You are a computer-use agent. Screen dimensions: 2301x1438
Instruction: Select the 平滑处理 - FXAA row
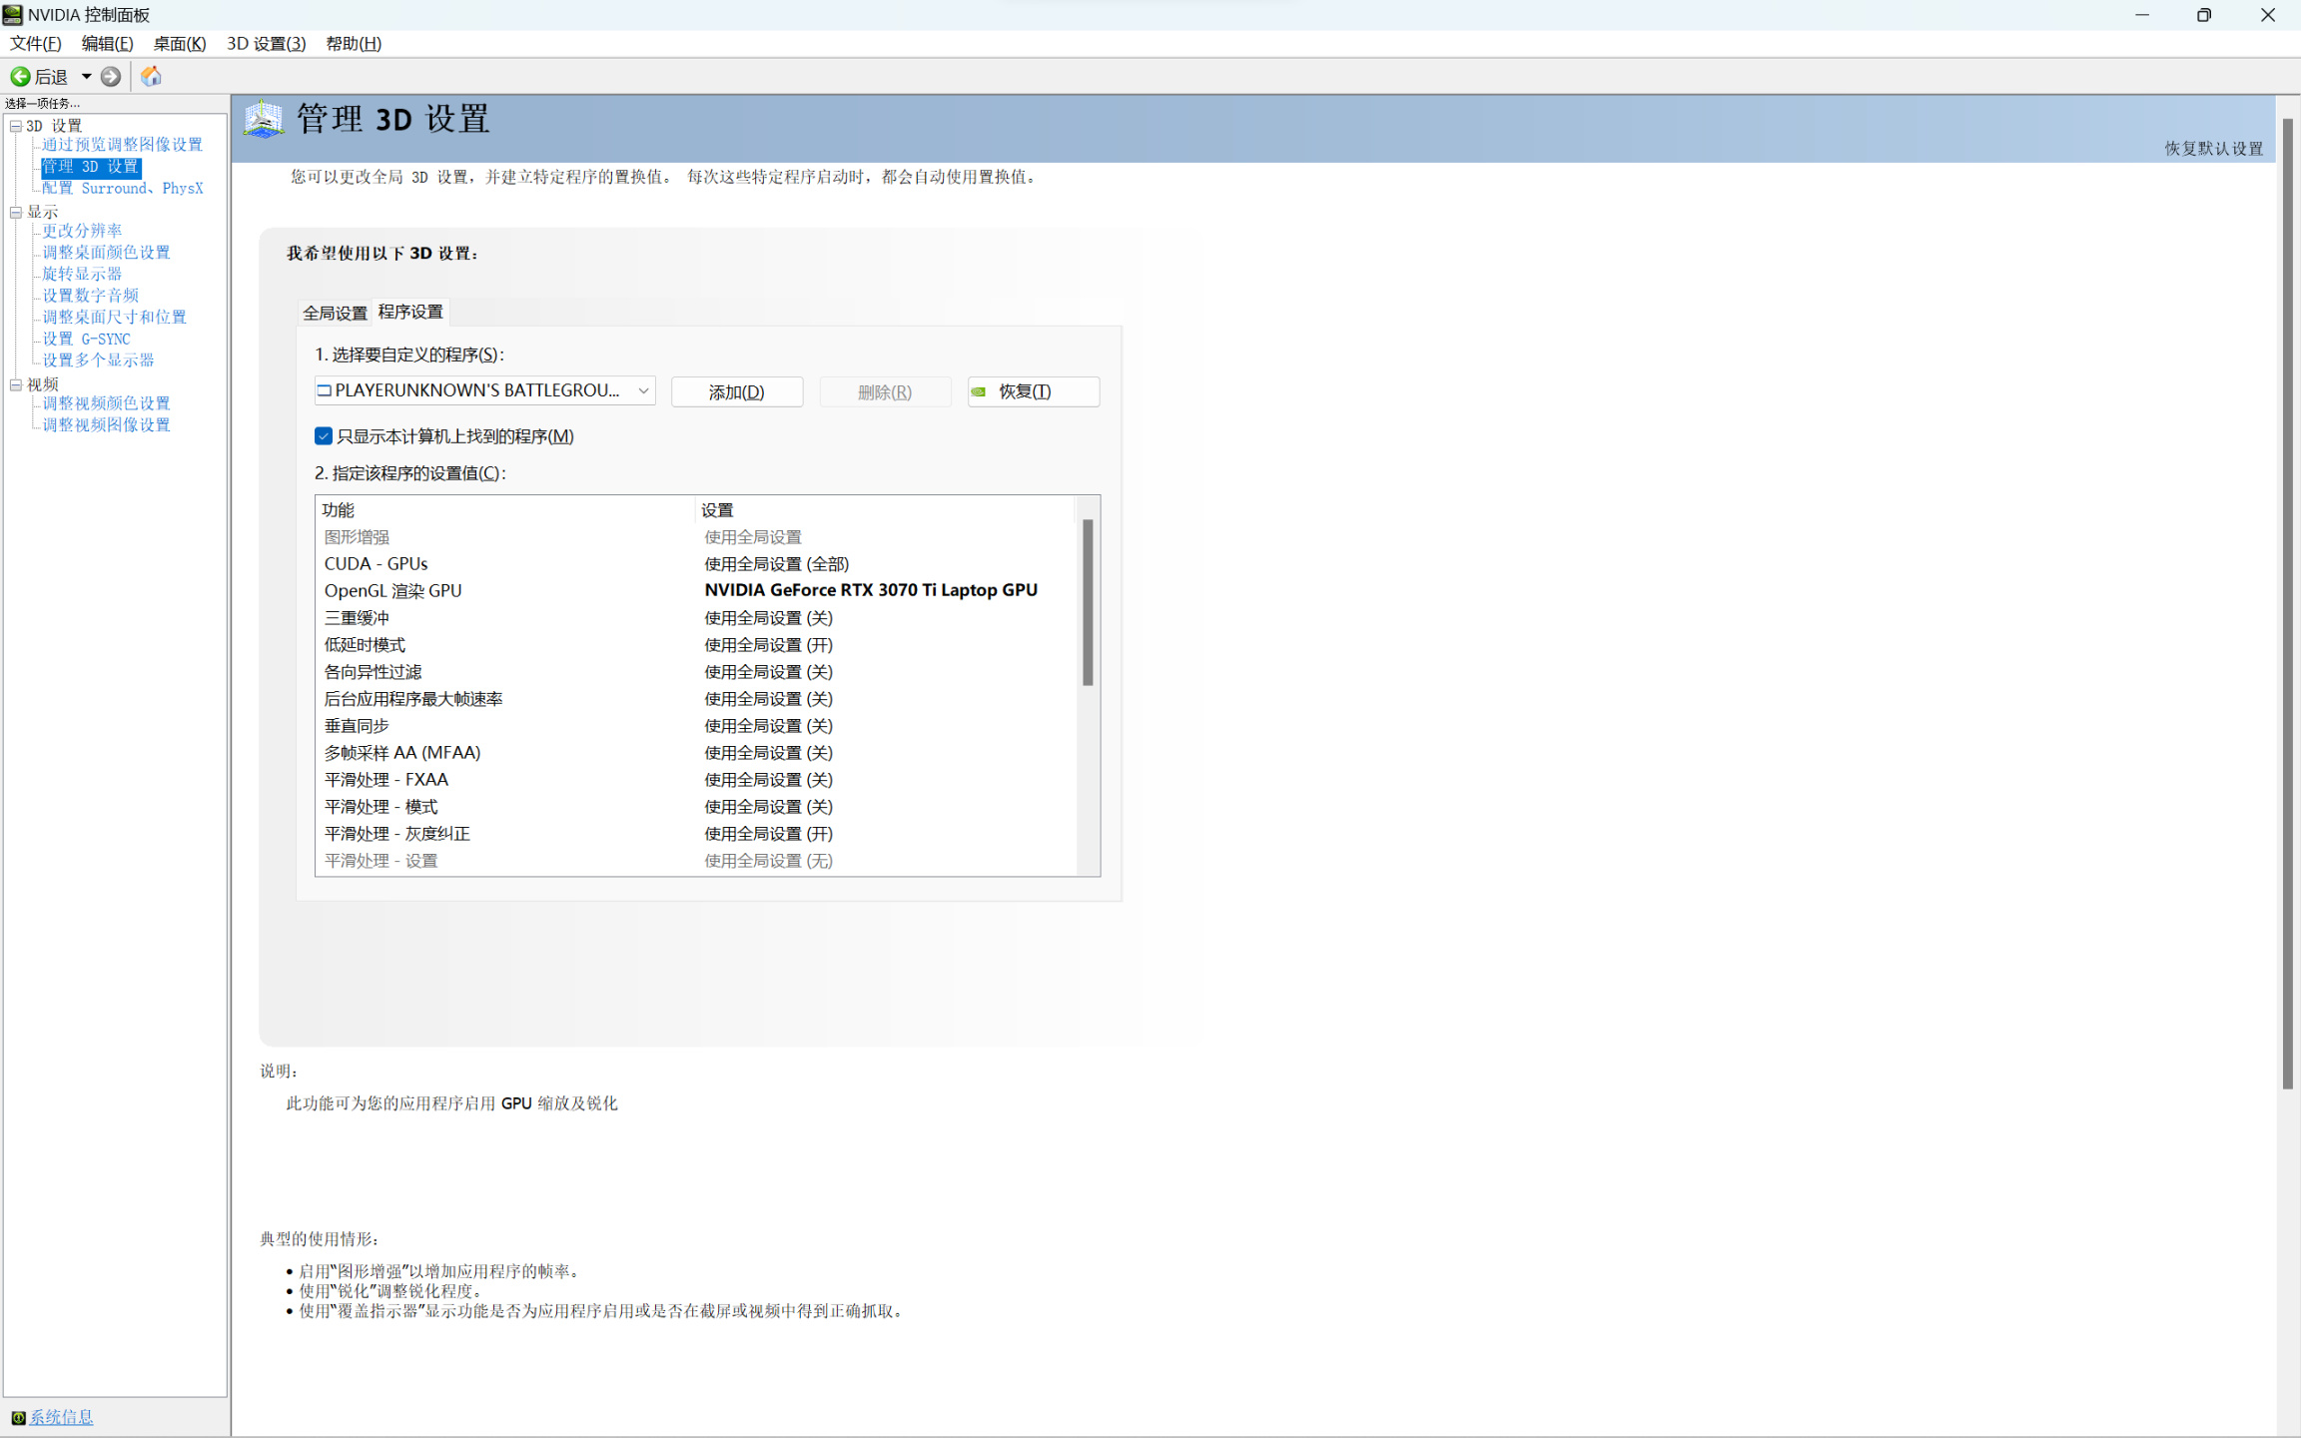(x=697, y=780)
